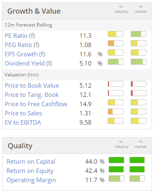This screenshot has height=193, width=154.
Task: Click Return on Capital vs. industry green bar
Action: [x=116, y=160]
